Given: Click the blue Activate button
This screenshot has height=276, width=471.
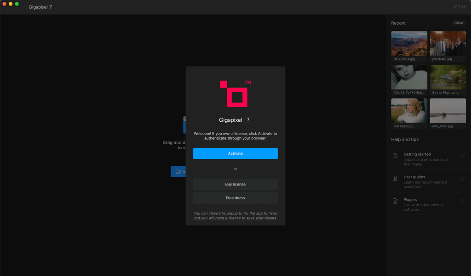Looking at the screenshot, I should [235, 153].
